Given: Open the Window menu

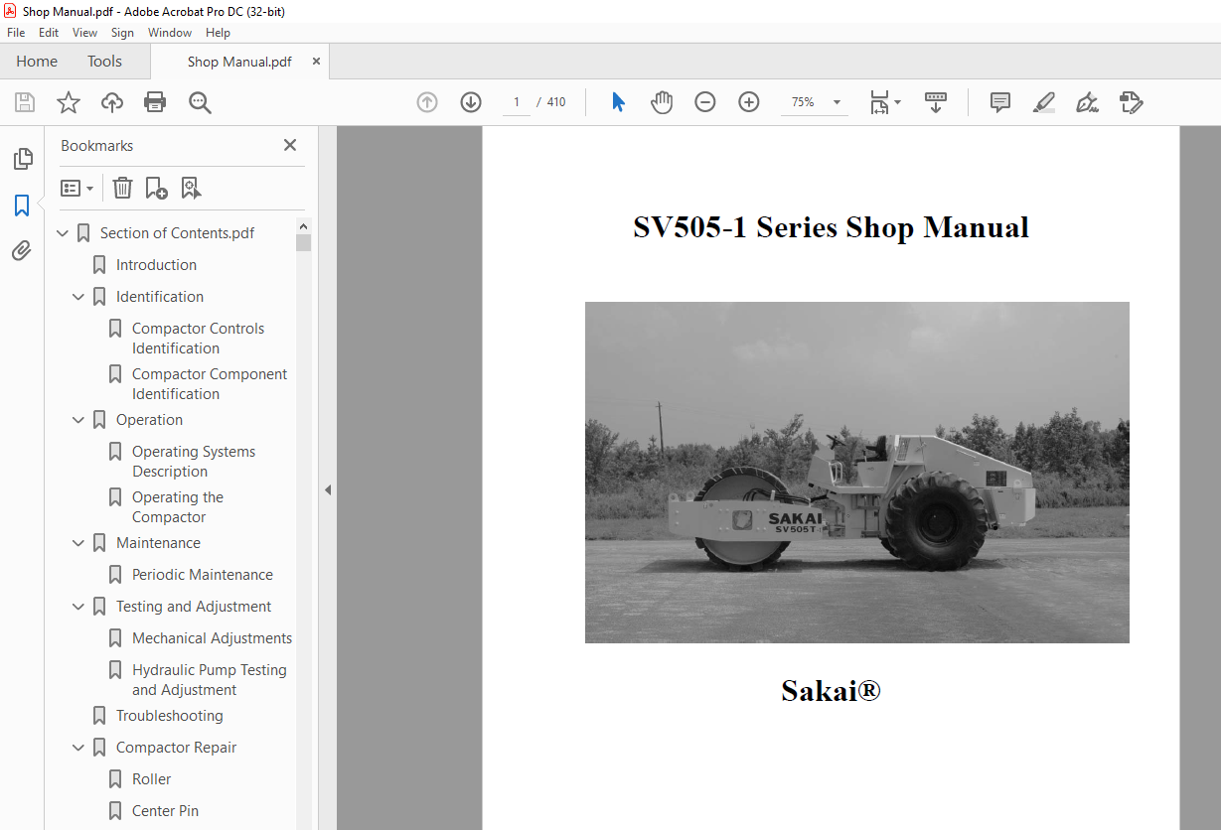Looking at the screenshot, I should (x=170, y=33).
